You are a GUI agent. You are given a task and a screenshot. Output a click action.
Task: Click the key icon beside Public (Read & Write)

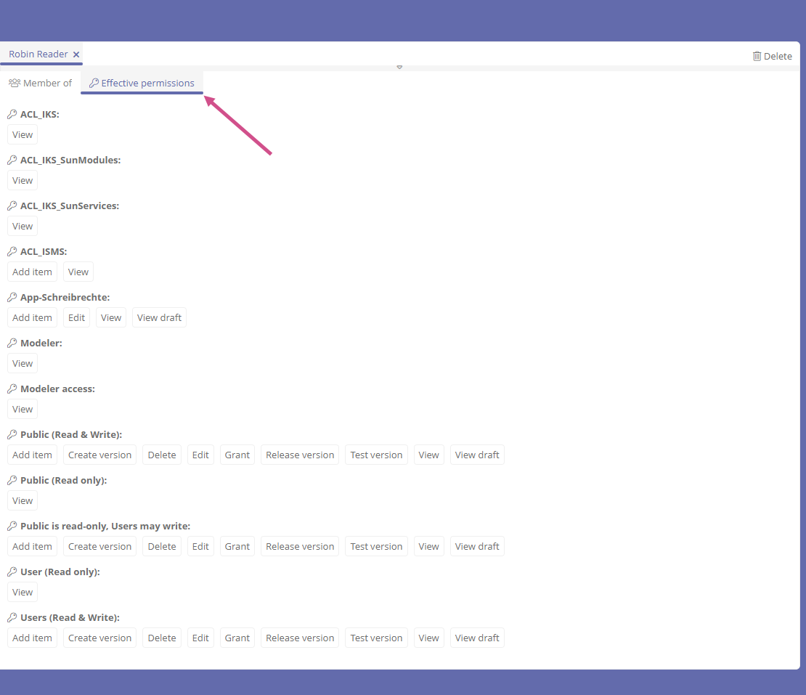pos(12,434)
